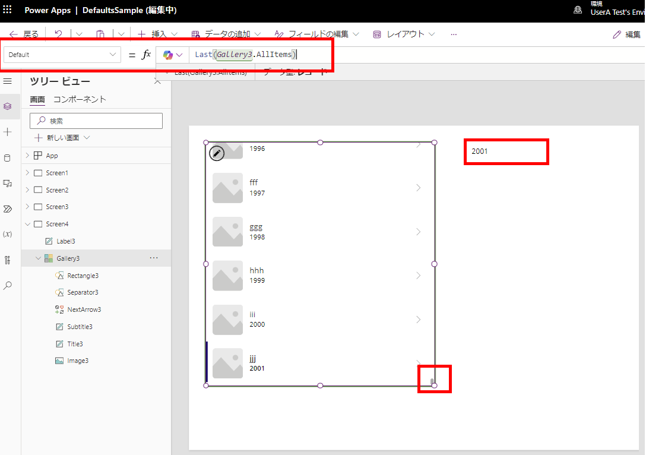
Task: Click the Insert plus icon in left rail
Action: tap(8, 132)
